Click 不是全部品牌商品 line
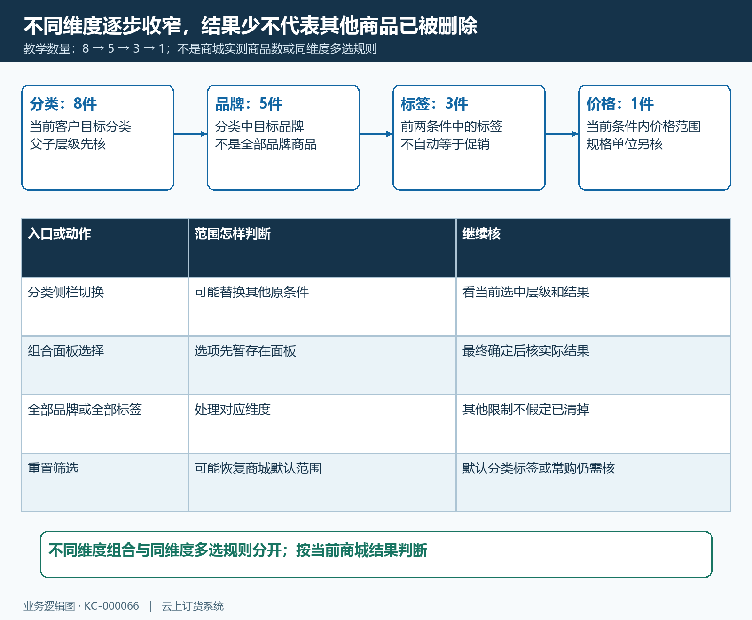Image resolution: width=752 pixels, height=620 pixels. [266, 144]
